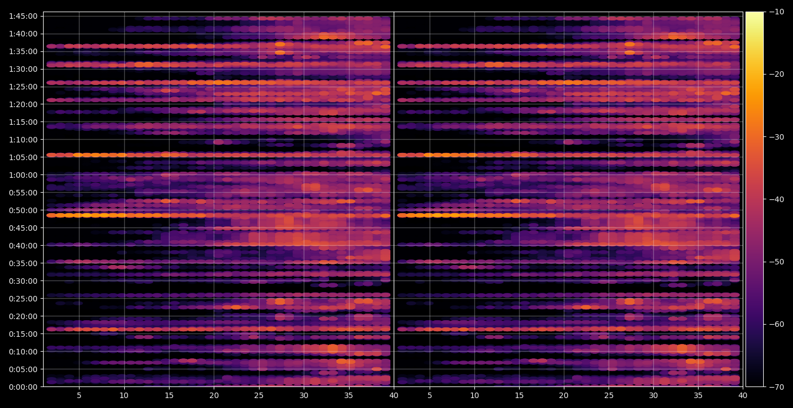Click x-axis label 25 of right spectrogram
This screenshot has height=408, width=793.
click(x=609, y=395)
